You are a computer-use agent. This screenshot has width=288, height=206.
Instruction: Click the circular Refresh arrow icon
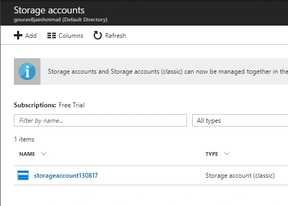point(97,35)
